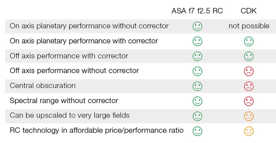276x143 pixels.
Task: Select the CDK column header
Action: [248, 11]
